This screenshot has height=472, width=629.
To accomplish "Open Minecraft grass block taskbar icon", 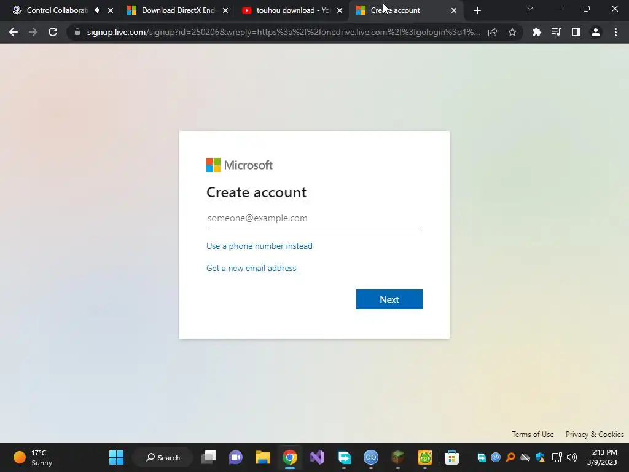I will click(x=397, y=457).
